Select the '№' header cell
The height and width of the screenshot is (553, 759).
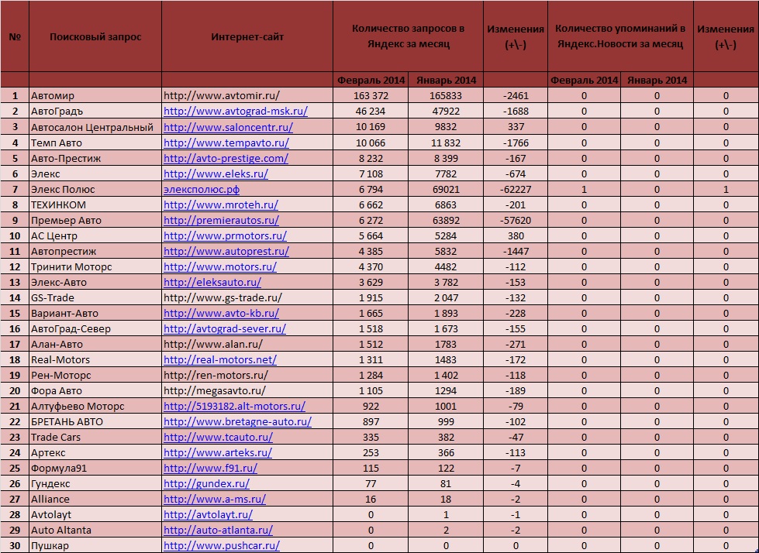click(x=15, y=36)
